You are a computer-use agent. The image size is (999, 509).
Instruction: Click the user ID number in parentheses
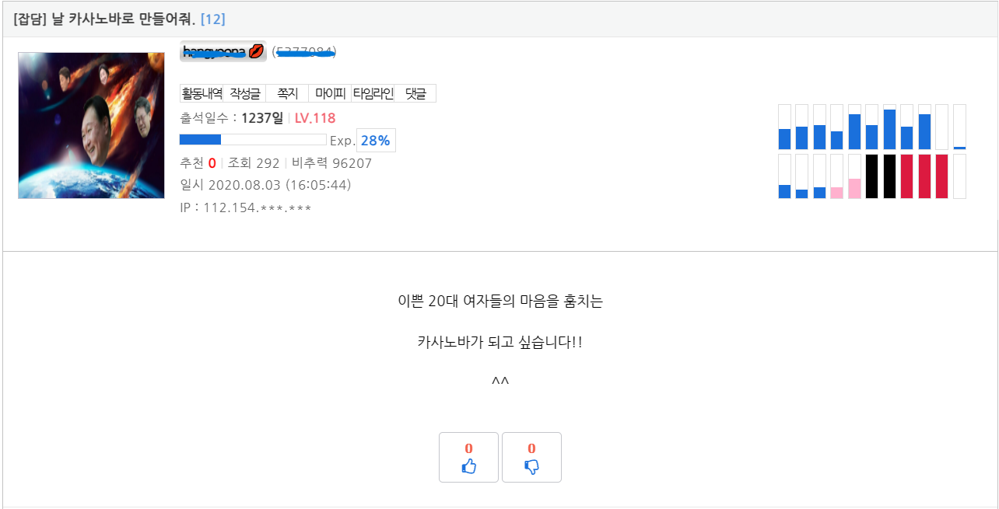[x=304, y=51]
